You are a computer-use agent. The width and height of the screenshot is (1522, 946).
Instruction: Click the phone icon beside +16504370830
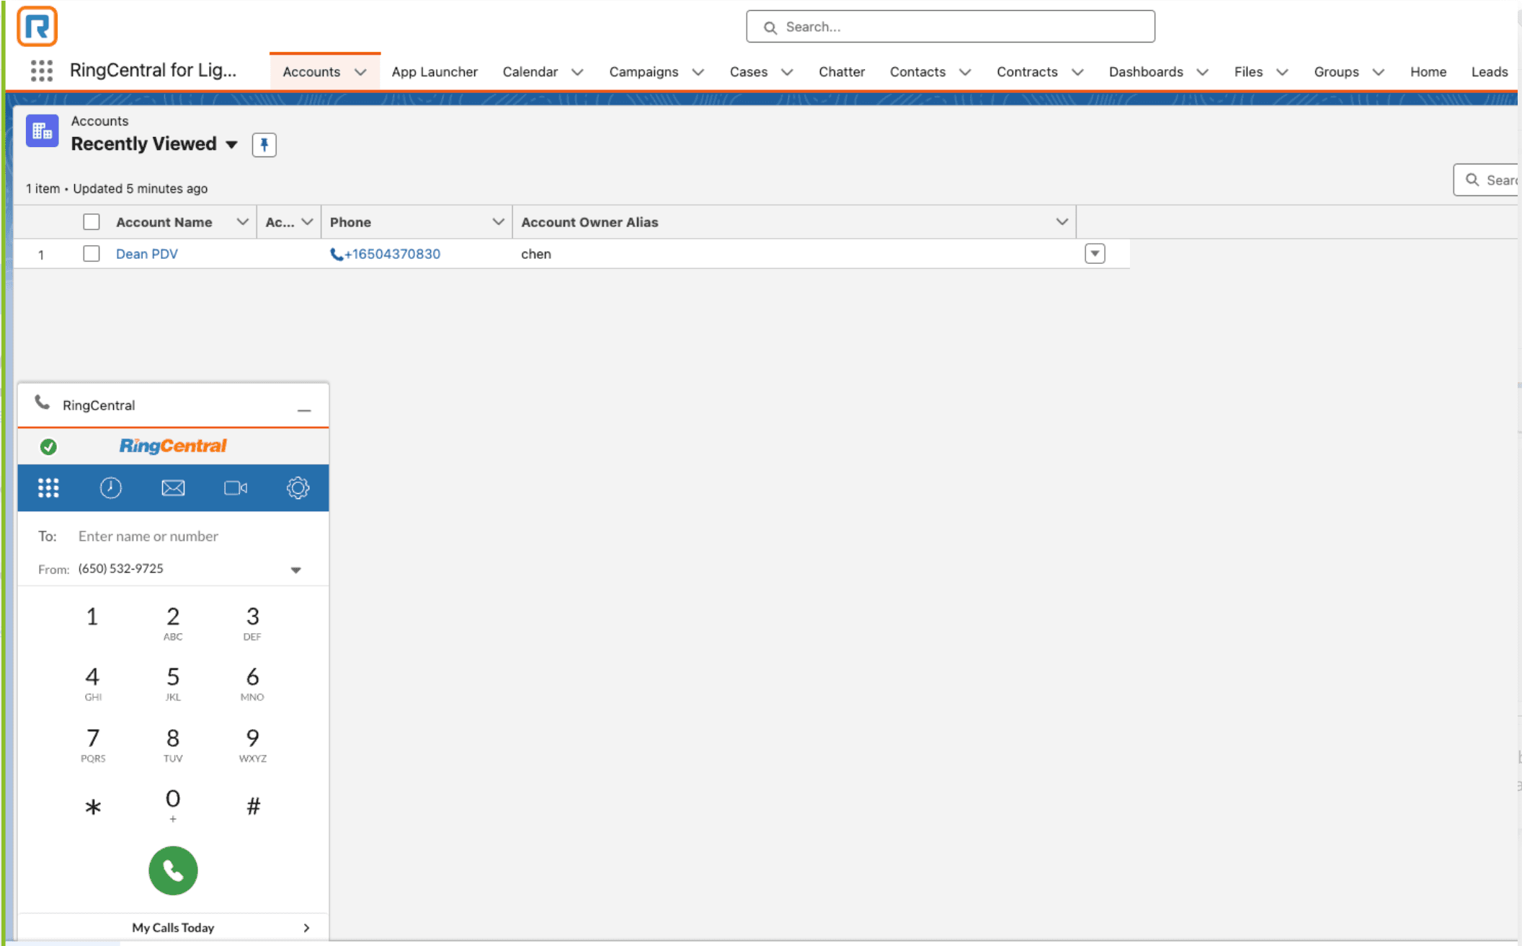point(336,254)
